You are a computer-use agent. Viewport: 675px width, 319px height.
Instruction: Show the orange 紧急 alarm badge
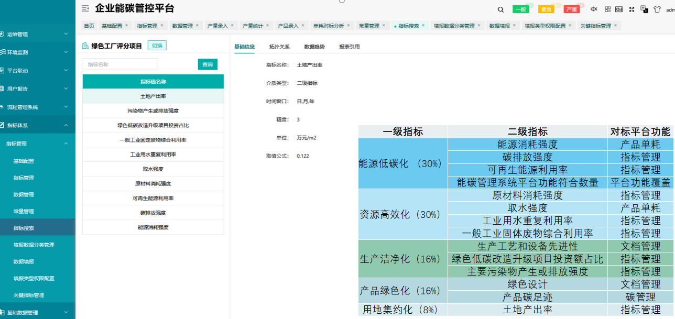(x=546, y=9)
